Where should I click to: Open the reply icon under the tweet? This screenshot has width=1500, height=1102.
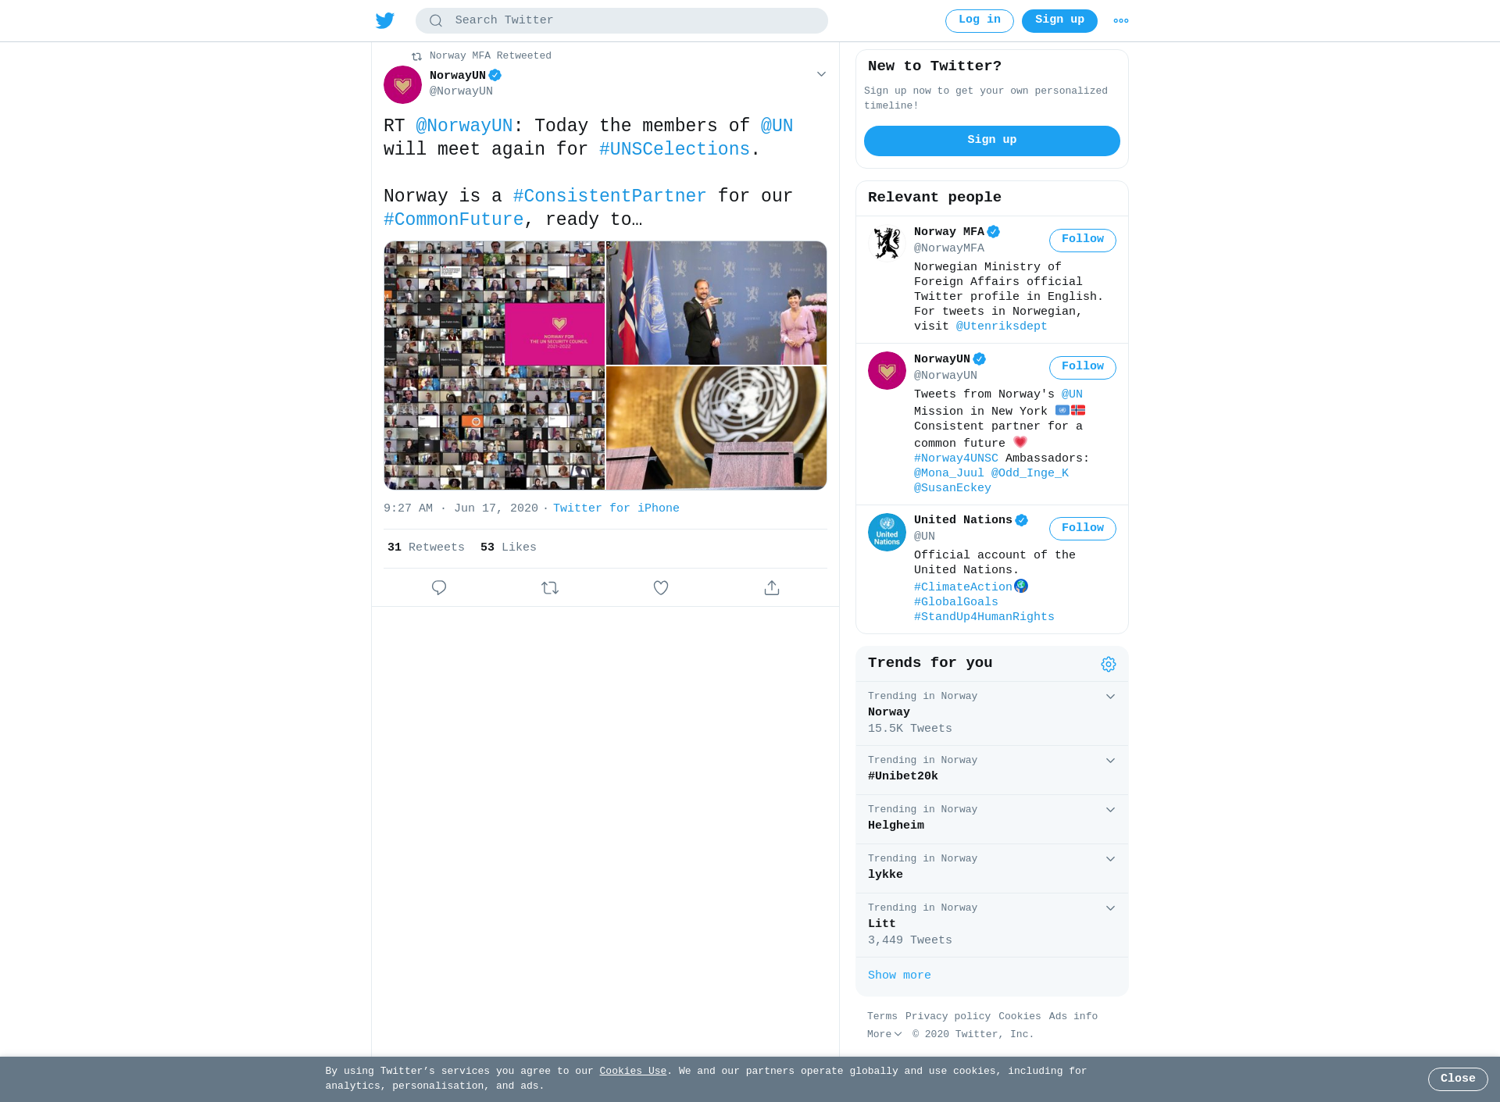coord(439,587)
